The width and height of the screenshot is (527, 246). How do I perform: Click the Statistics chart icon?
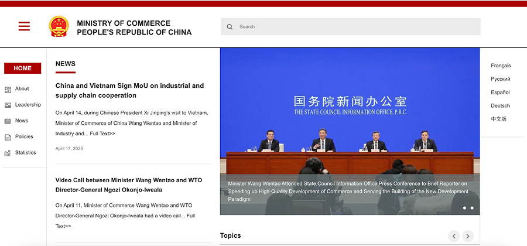(8, 153)
